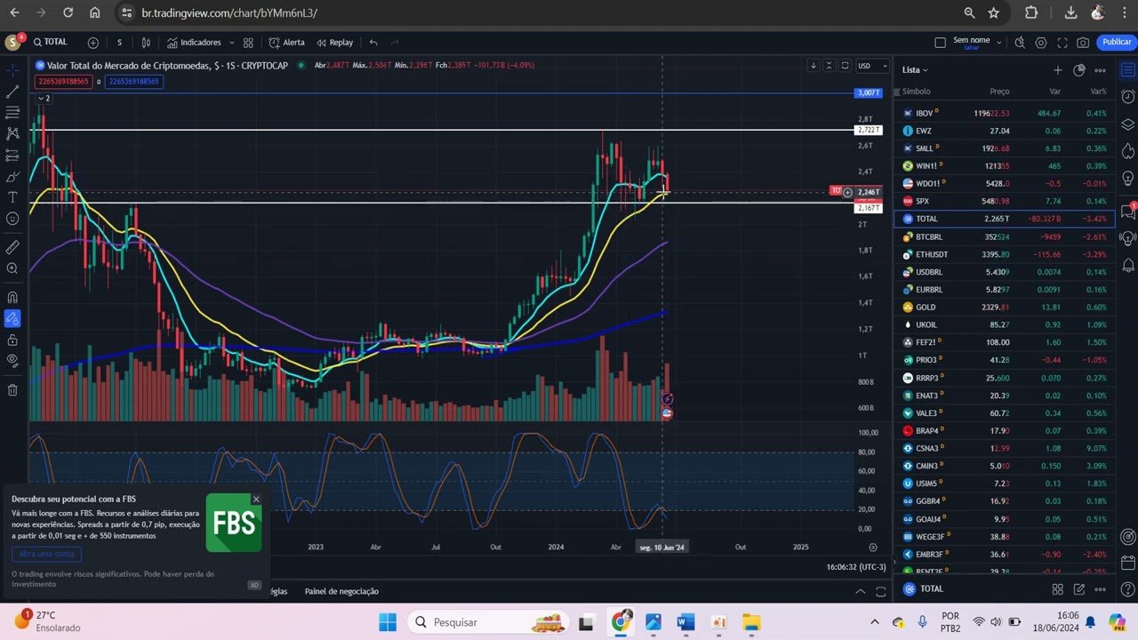1138x640 pixels.
Task: Select GOLD in the watchlist
Action: click(1005, 307)
